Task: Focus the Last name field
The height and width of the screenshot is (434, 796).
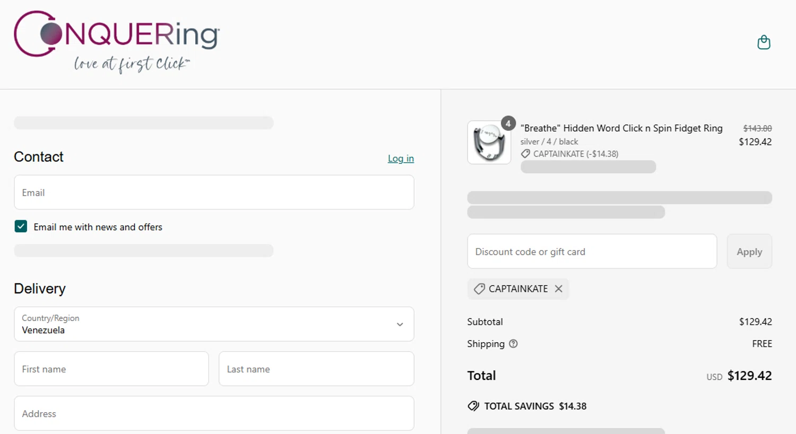Action: pyautogui.click(x=316, y=369)
